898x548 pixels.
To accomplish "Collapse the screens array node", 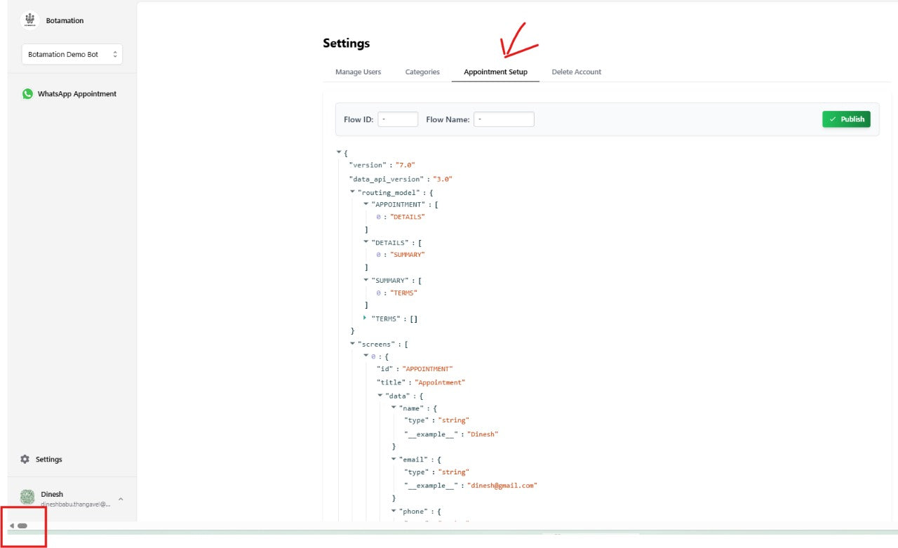I will tap(352, 344).
